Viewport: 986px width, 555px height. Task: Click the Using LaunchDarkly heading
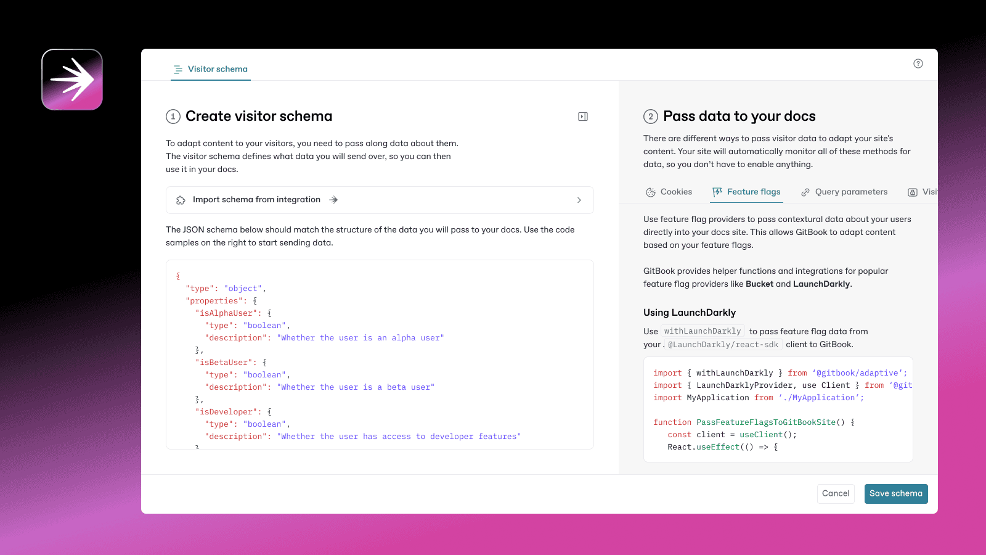[690, 313]
